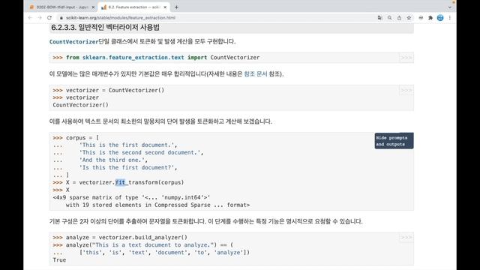Click 'And the third one.' string
The width and height of the screenshot is (480, 270).
(x=112, y=160)
